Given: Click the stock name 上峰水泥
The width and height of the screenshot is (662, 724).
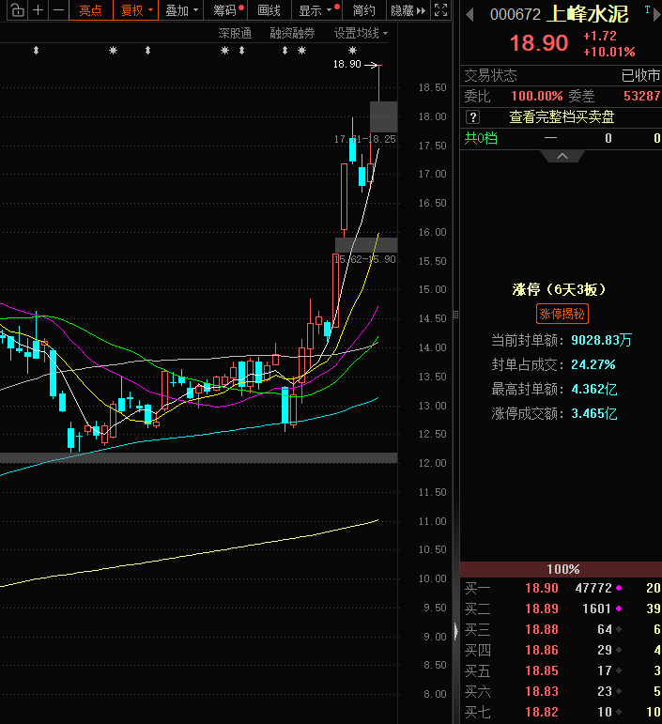Looking at the screenshot, I should click(x=587, y=15).
